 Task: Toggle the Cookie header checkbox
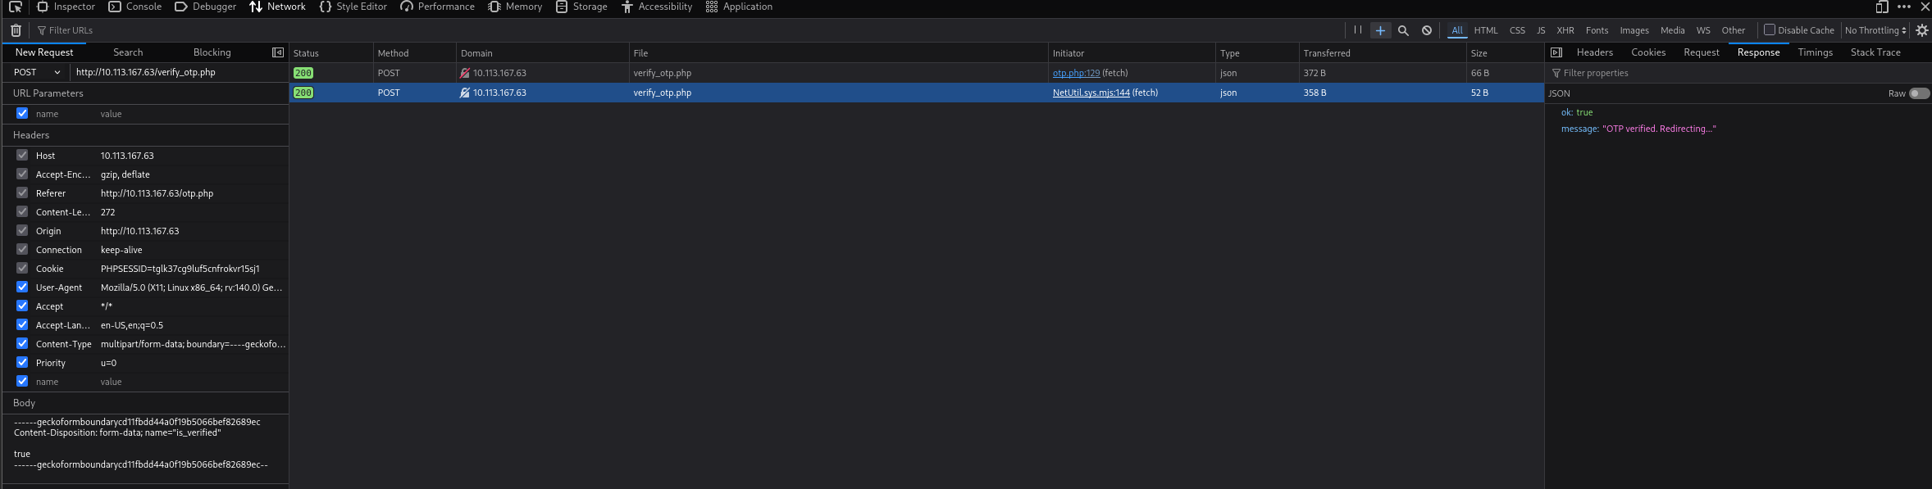pyautogui.click(x=22, y=268)
